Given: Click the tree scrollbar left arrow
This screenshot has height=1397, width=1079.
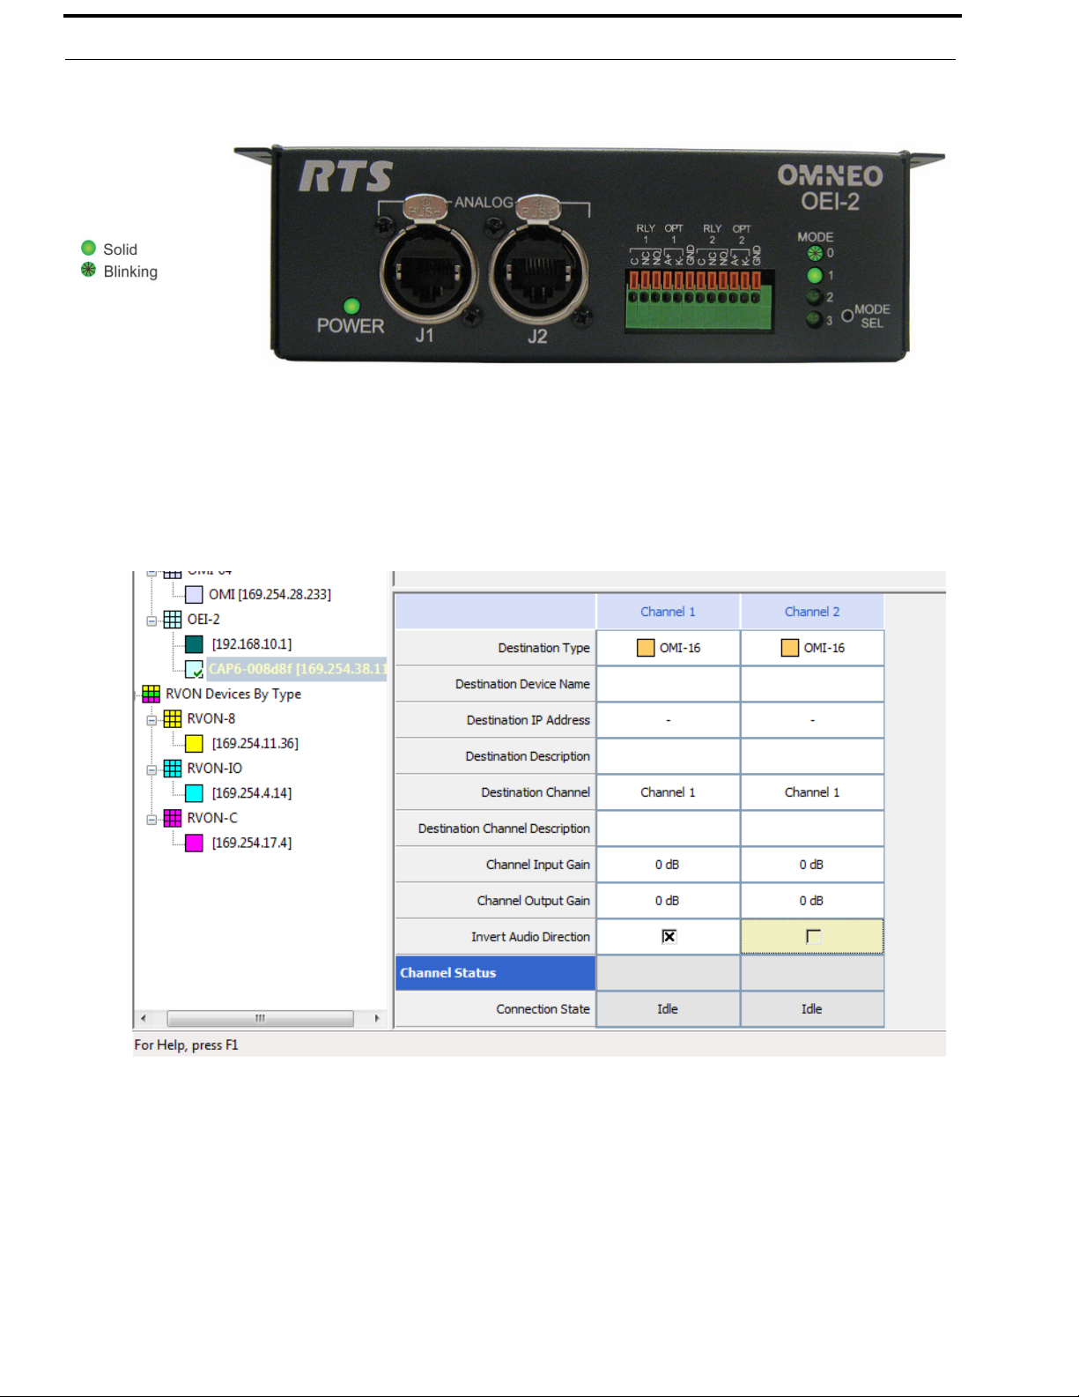Looking at the screenshot, I should [144, 1018].
